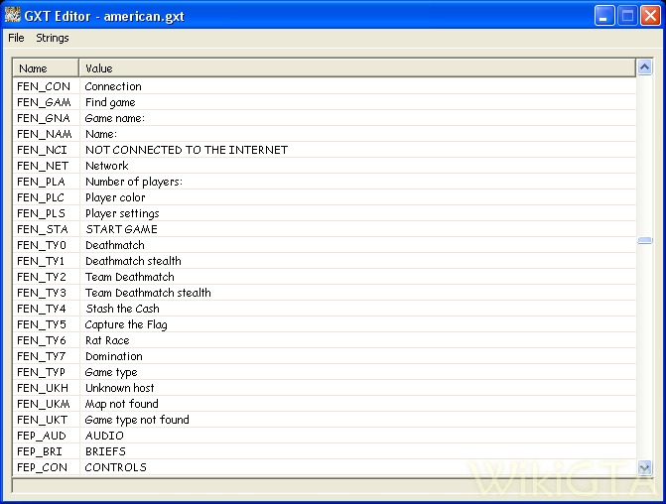Select the FEN_TY7 row name

(x=42, y=356)
